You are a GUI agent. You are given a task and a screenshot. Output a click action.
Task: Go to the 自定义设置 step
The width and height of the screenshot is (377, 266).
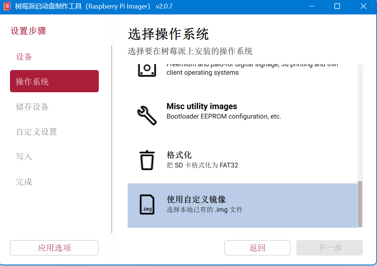[37, 132]
